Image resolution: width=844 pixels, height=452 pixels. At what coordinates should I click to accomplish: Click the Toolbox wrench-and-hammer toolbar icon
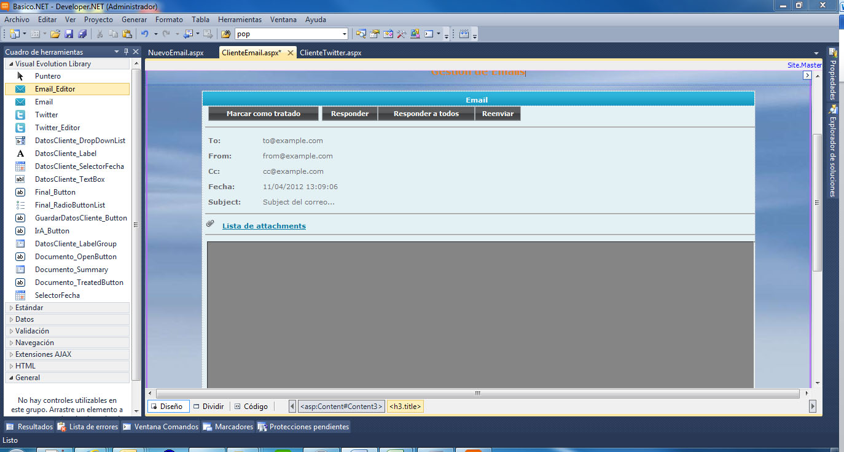click(x=402, y=34)
